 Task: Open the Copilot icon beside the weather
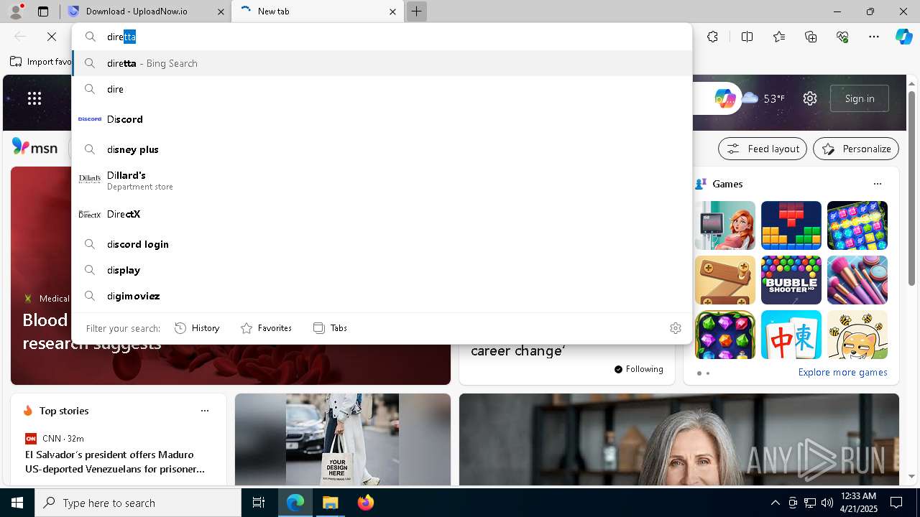pyautogui.click(x=724, y=98)
